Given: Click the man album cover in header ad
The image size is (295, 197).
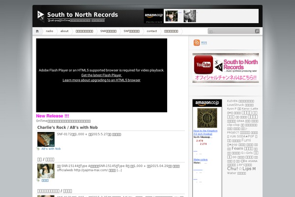Looking at the screenshot, I should pos(190,16).
